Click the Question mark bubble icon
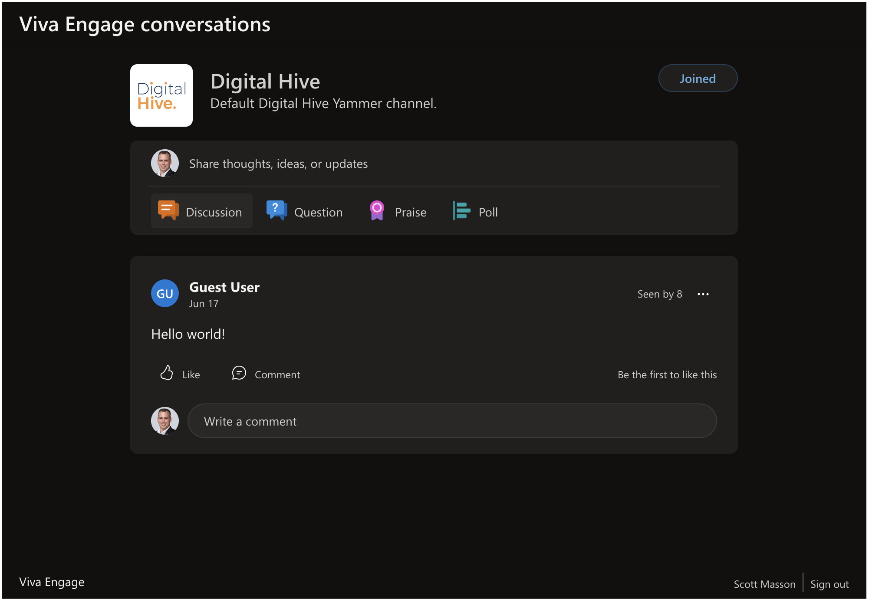Viewport: 869px width, 603px height. tap(276, 210)
